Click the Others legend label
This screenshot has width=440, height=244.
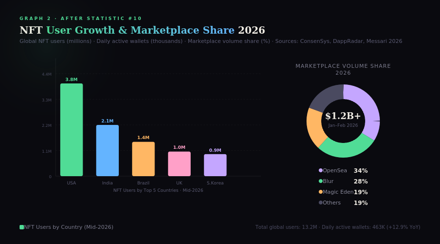coord(331,203)
